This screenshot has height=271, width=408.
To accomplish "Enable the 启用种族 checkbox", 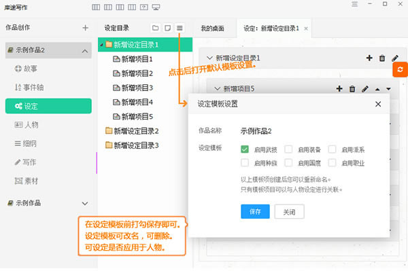I will tap(245, 163).
